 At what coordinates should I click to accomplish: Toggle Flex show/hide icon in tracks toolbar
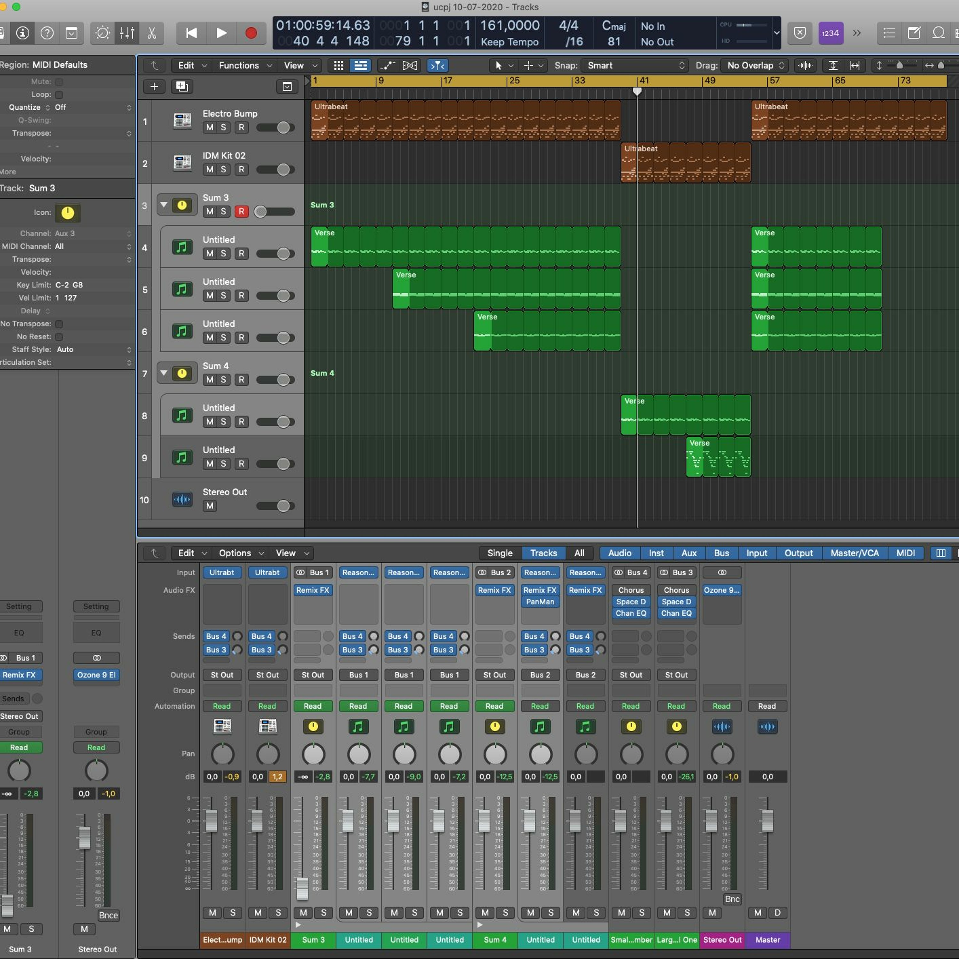[x=409, y=66]
